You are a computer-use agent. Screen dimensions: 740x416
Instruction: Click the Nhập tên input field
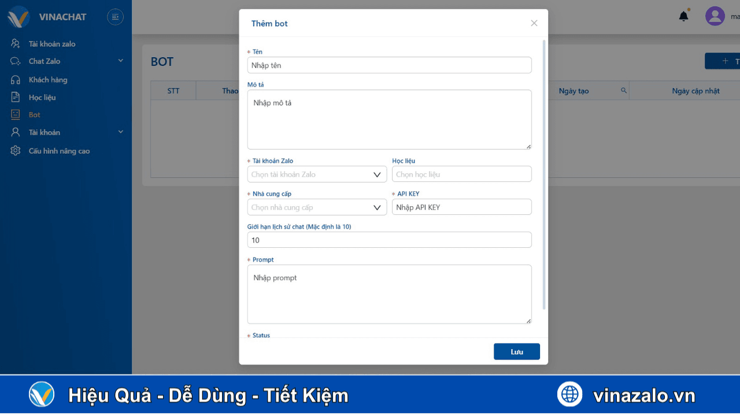pyautogui.click(x=389, y=65)
